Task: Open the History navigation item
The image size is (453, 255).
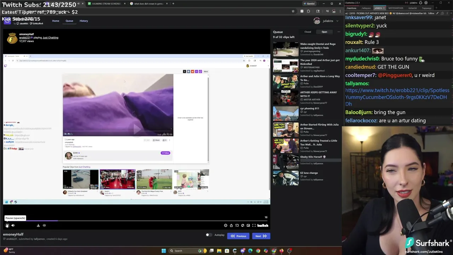Action: pos(84,21)
